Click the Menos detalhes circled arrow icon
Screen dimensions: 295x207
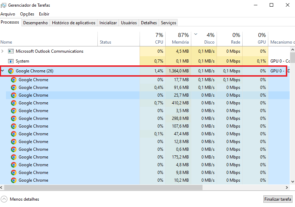coord(4,199)
